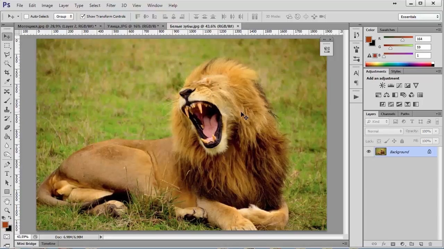Open the Layers panel flyout menu

click(x=438, y=114)
